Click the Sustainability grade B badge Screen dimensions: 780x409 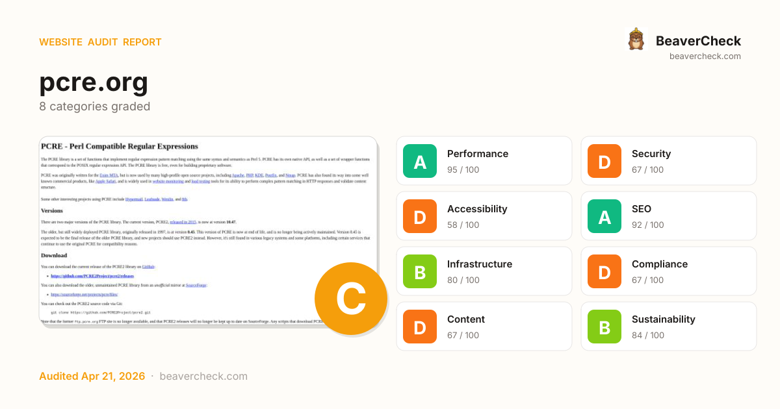tap(604, 327)
